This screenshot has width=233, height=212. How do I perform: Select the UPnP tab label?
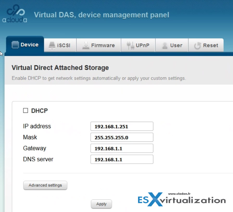tap(142, 45)
